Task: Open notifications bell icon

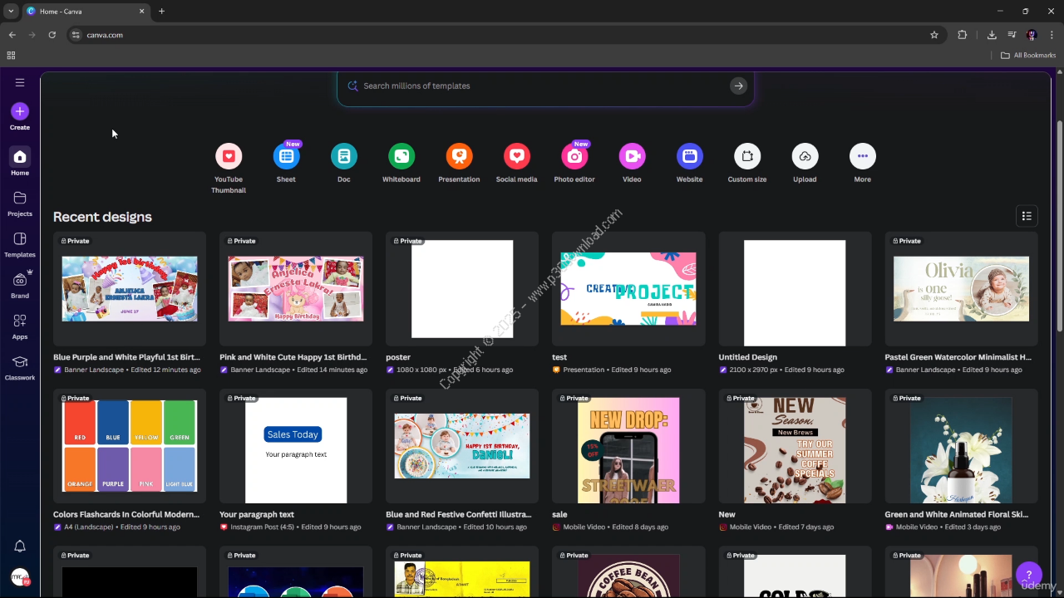Action: [20, 547]
